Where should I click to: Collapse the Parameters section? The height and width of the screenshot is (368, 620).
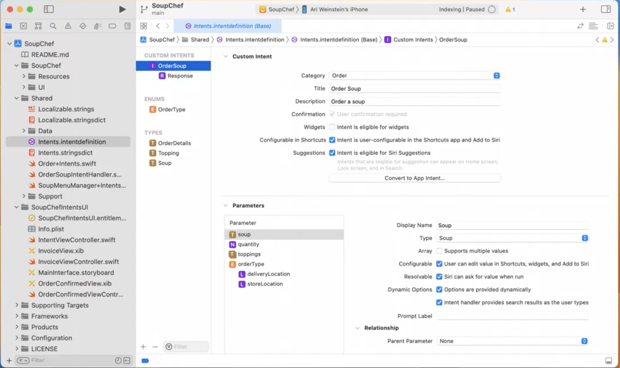(x=226, y=206)
